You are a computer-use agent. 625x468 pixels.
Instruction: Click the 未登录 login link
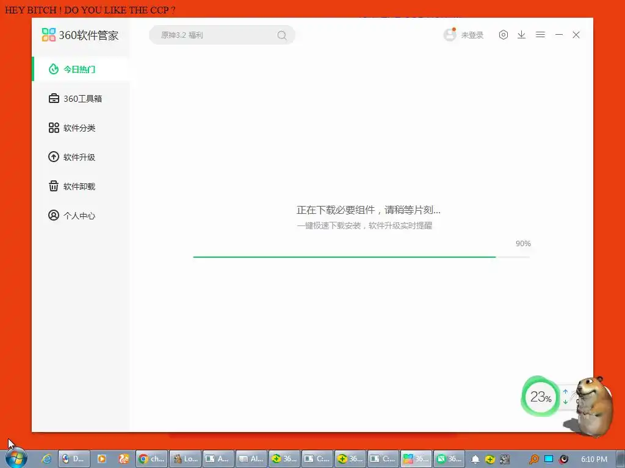coord(472,35)
